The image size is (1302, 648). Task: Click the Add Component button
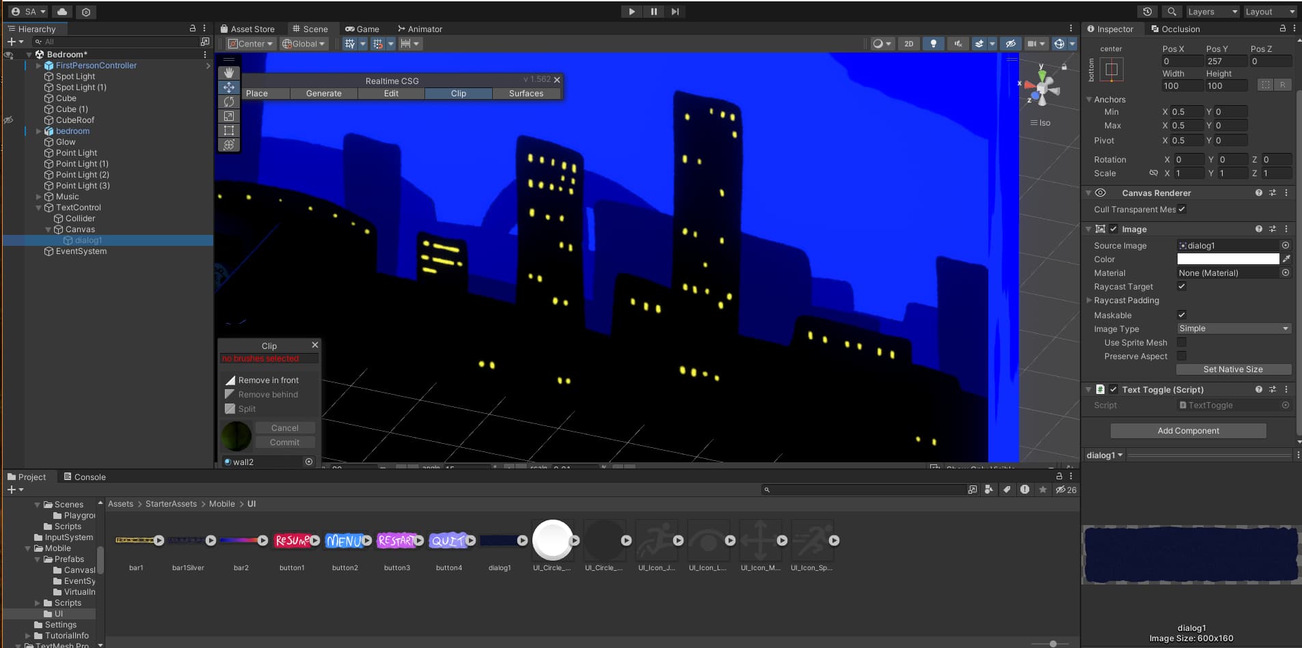[1188, 431]
